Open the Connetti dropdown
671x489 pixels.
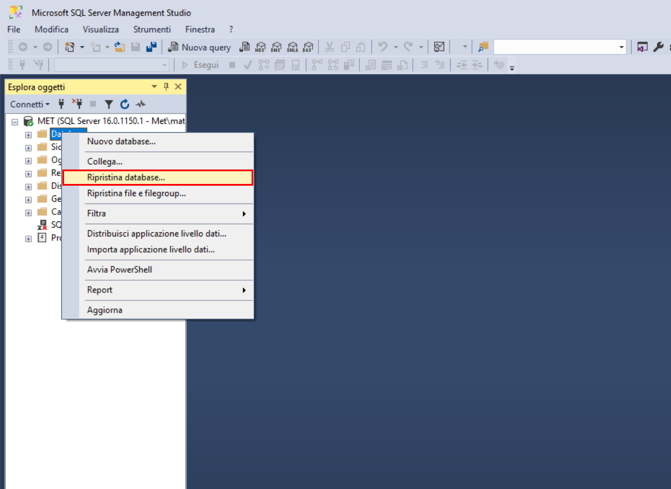click(29, 104)
